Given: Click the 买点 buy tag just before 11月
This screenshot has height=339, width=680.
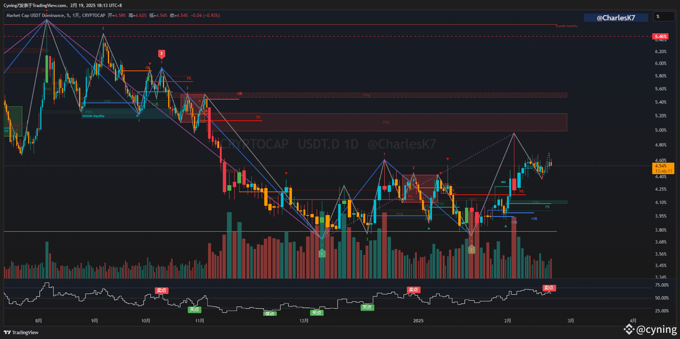Looking at the screenshot, I should tap(194, 309).
